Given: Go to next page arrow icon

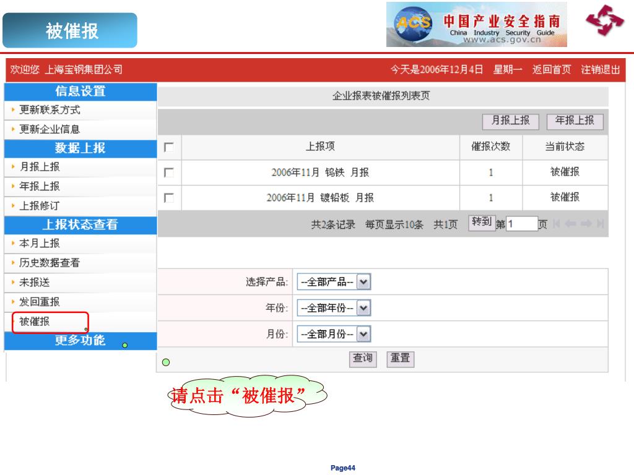Looking at the screenshot, I should pos(586,224).
